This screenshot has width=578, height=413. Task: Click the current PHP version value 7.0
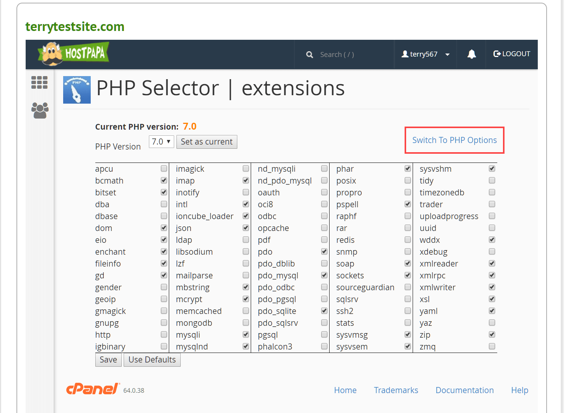point(189,127)
